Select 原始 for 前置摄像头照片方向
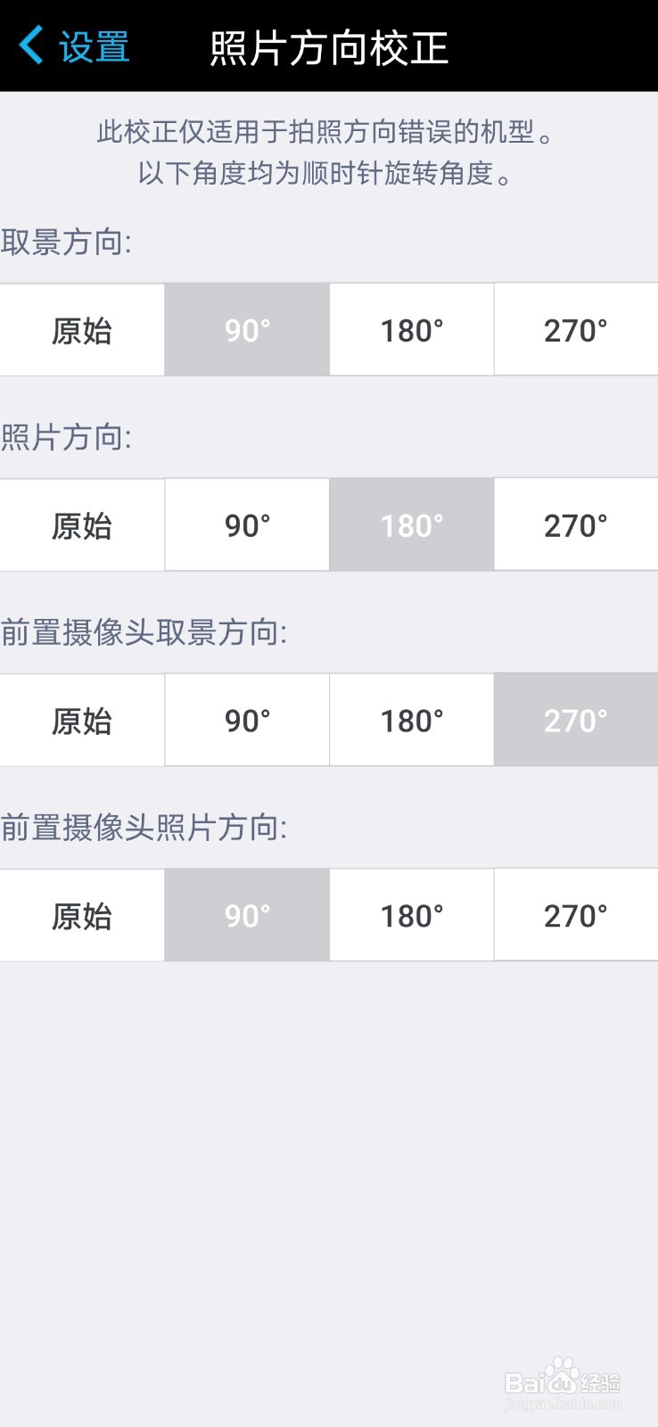Image resolution: width=658 pixels, height=1427 pixels. coord(82,915)
